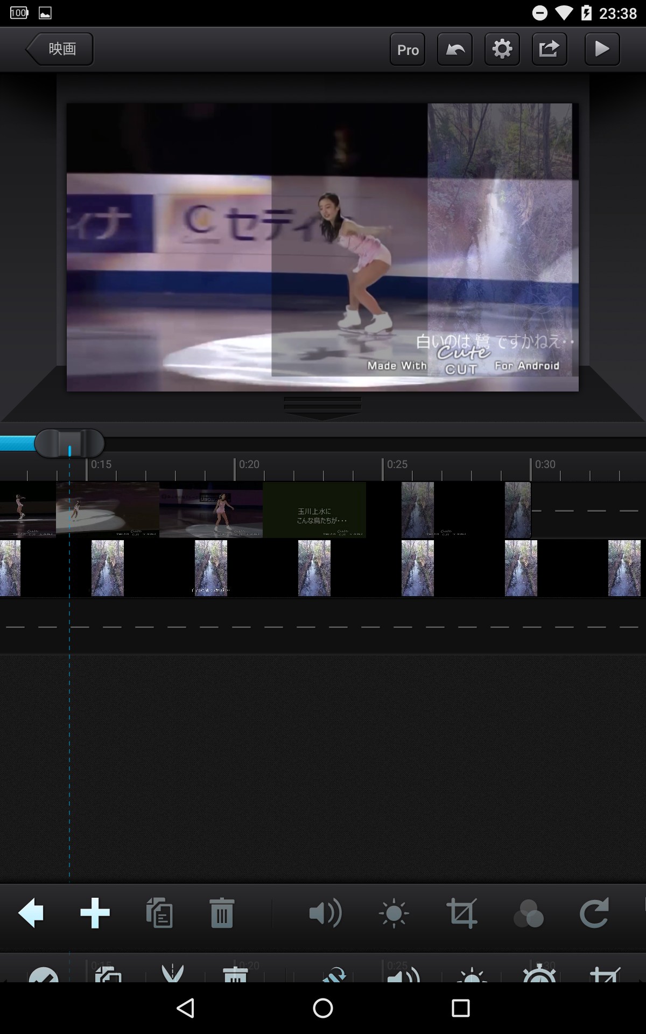Open the color blend circles icon

[529, 913]
